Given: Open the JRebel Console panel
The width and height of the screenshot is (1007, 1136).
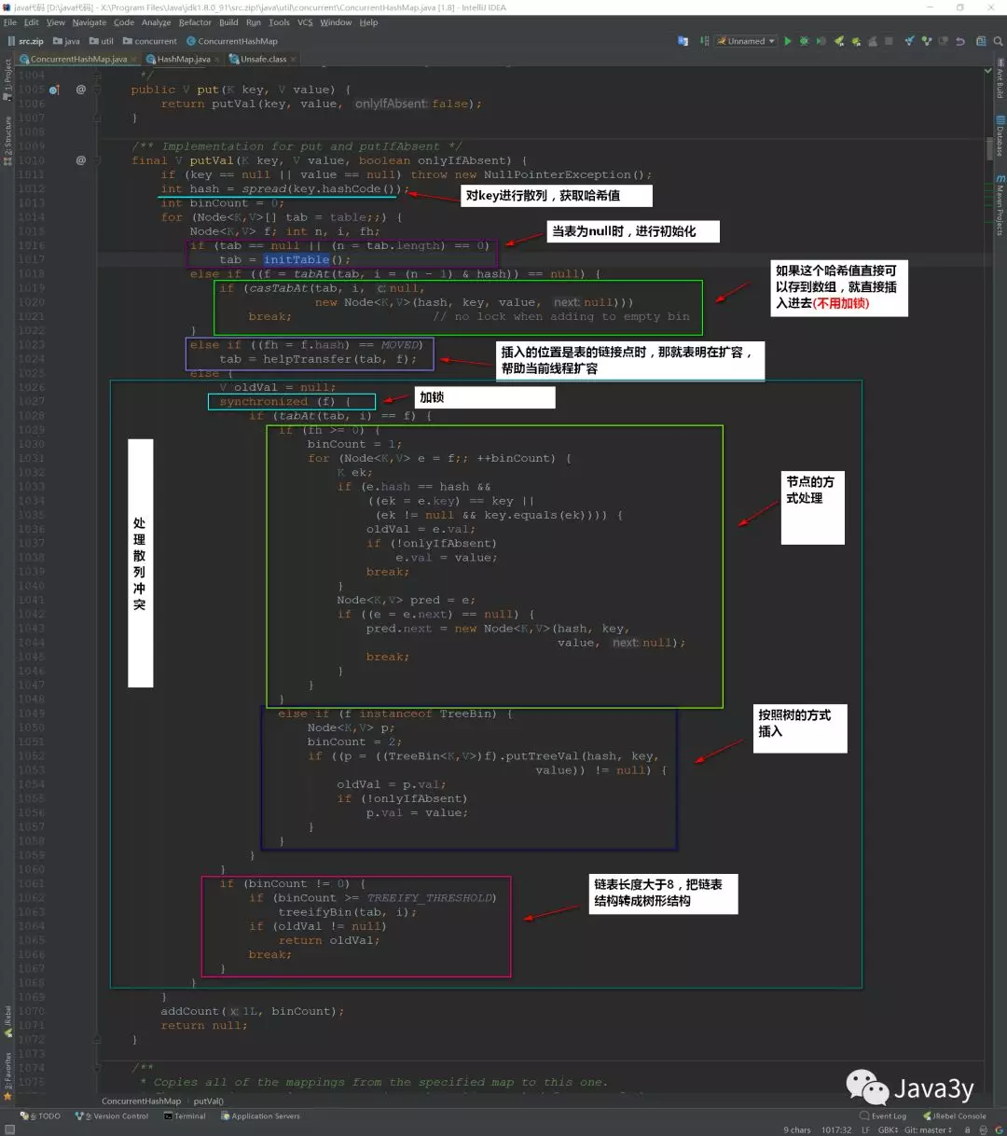Looking at the screenshot, I should pos(954,1115).
